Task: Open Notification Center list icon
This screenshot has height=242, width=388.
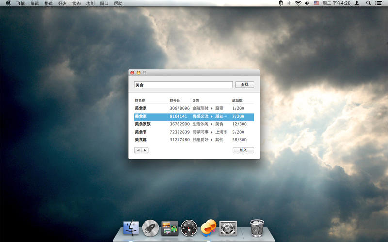Action: pyautogui.click(x=378, y=3)
